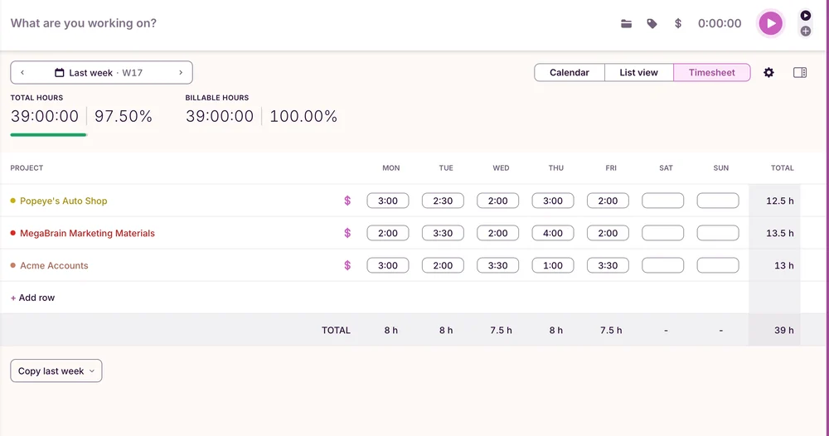The height and width of the screenshot is (436, 829).
Task: Click the project folder icon in timer bar
Action: point(626,23)
